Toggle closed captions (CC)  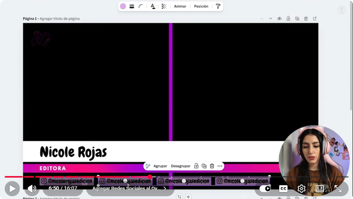tap(283, 188)
